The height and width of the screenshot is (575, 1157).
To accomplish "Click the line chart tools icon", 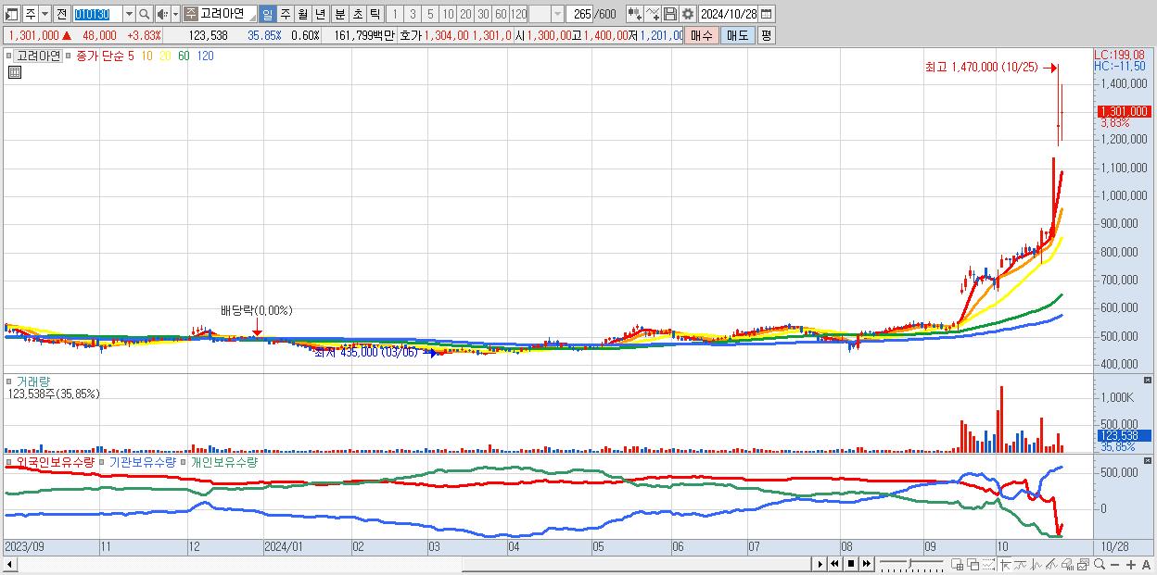I will [653, 14].
